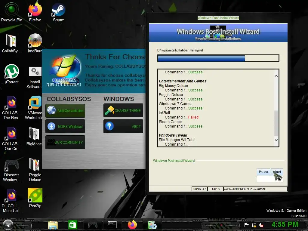Image resolution: width=308 pixels, height=231 pixels.
Task: Open the Firefox desktop shortcut
Action: point(35,12)
